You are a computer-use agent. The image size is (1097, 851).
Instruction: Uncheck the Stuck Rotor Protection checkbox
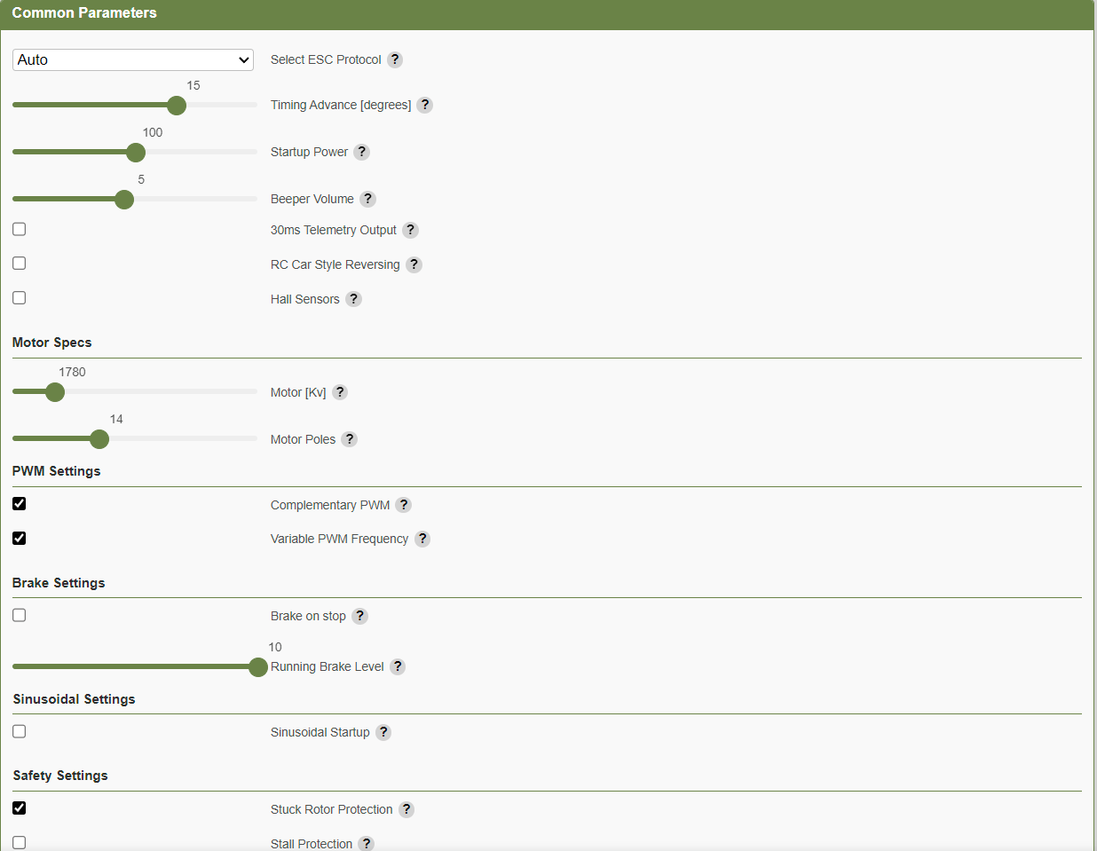(20, 808)
